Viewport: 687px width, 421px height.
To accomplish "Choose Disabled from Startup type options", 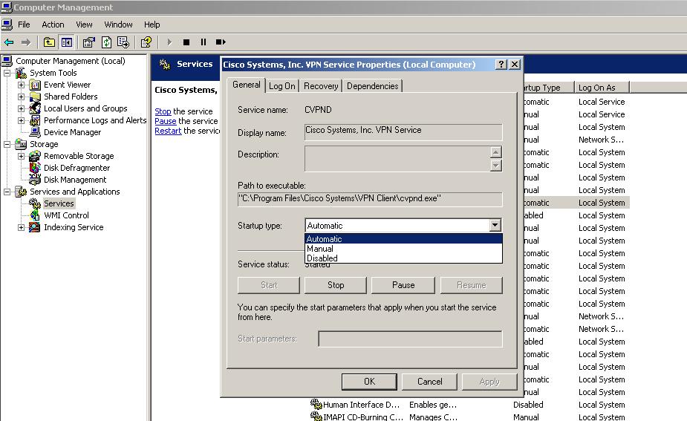I will pos(322,258).
